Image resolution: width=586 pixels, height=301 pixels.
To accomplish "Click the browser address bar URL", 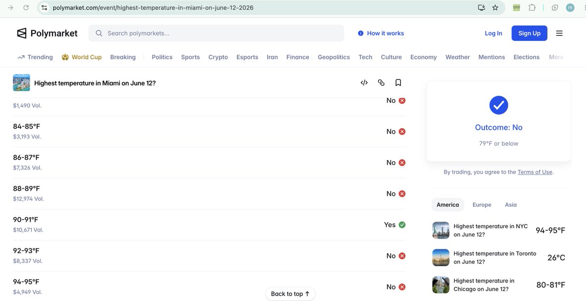I will (x=153, y=8).
